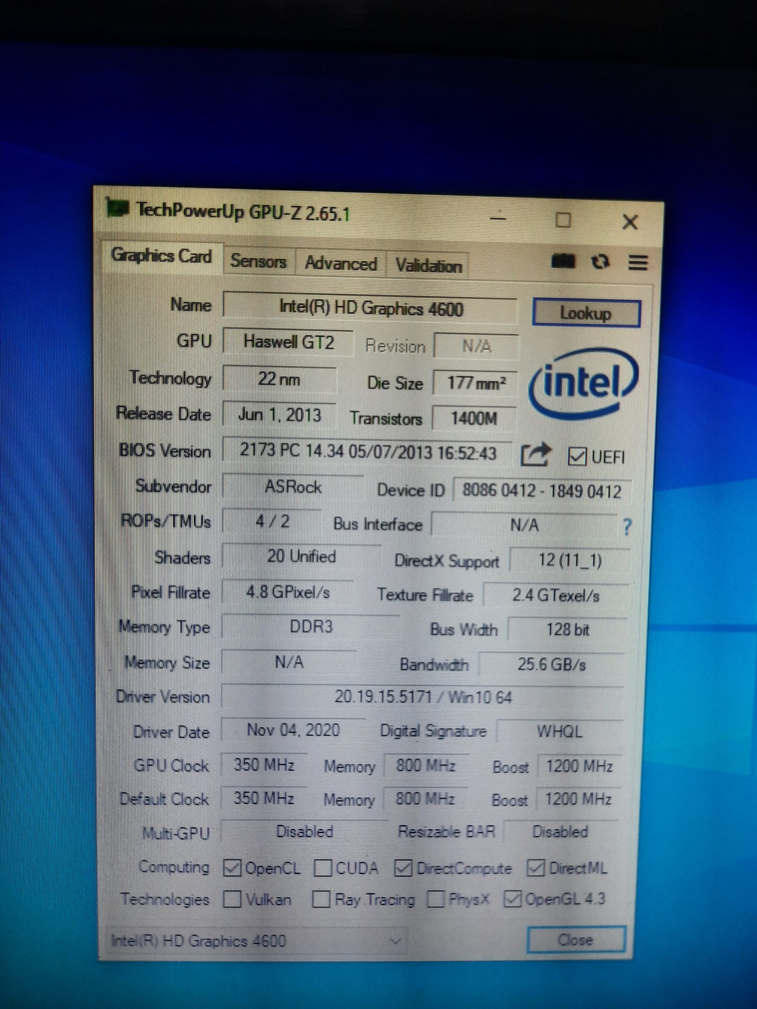The height and width of the screenshot is (1009, 757).
Task: Click the BIOS export share icon
Action: coord(536,454)
